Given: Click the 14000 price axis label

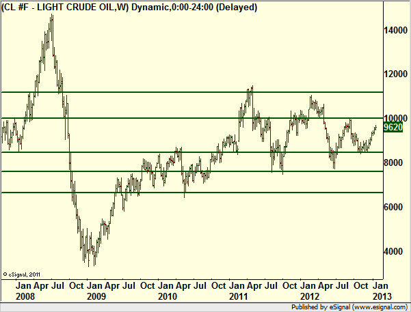Looking at the screenshot, I should coord(395,30).
